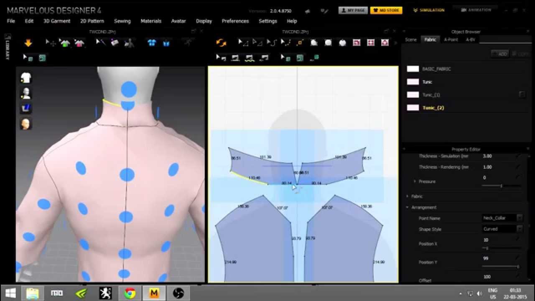This screenshot has width=535, height=301.
Task: Open the Materials menu
Action: coord(151,21)
